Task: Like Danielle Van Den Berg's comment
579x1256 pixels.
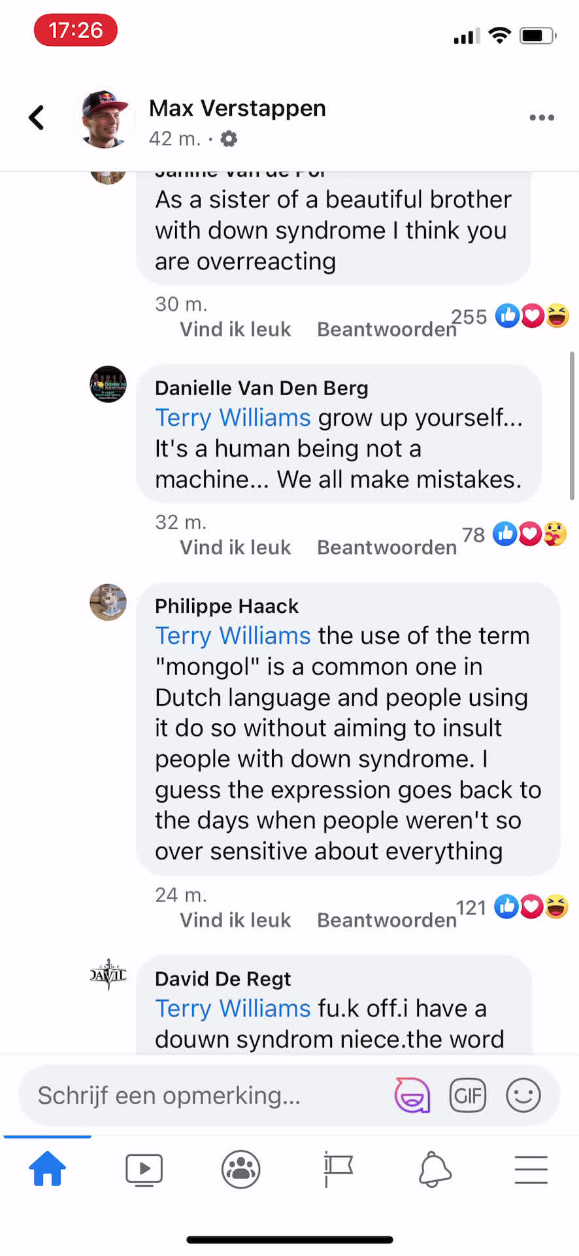Action: click(235, 548)
